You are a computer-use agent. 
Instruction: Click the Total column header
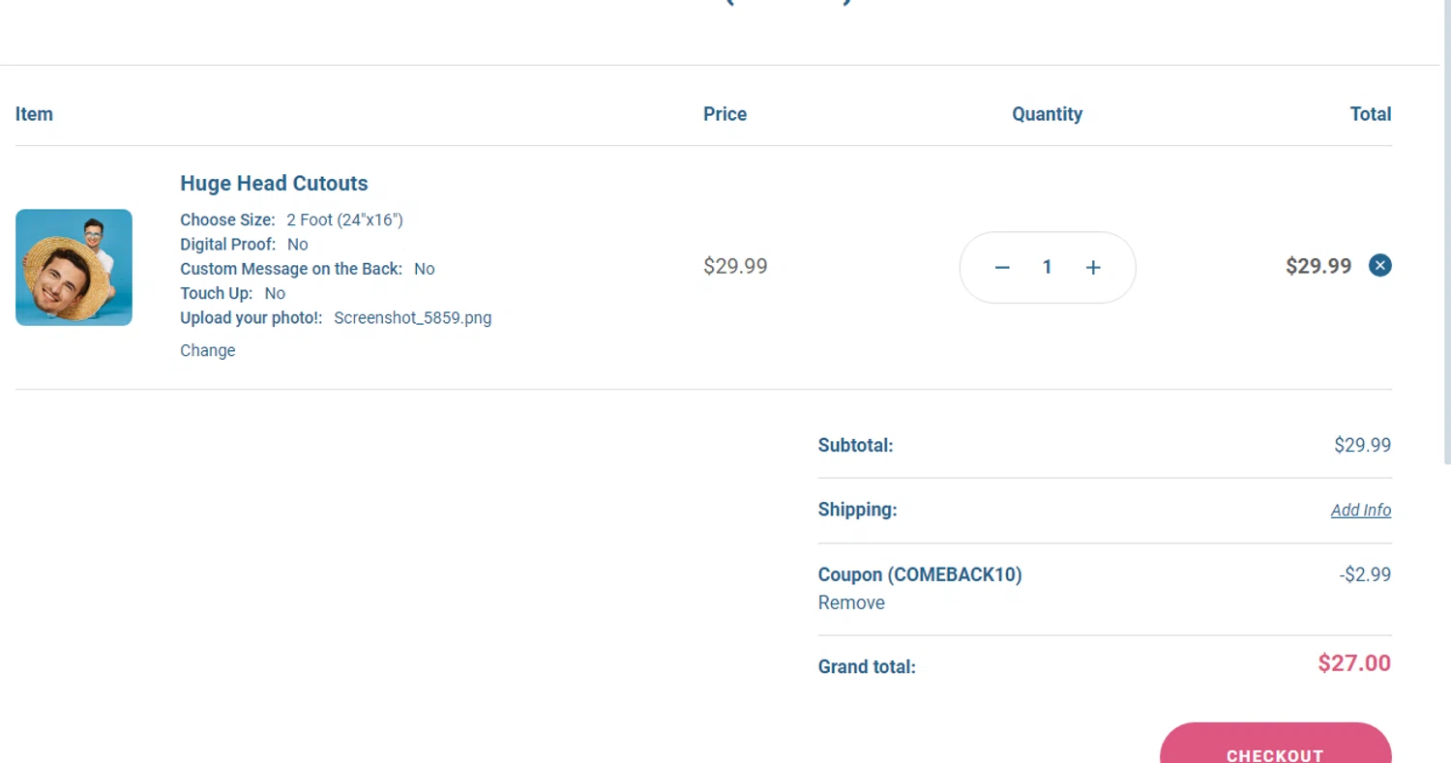[1370, 114]
